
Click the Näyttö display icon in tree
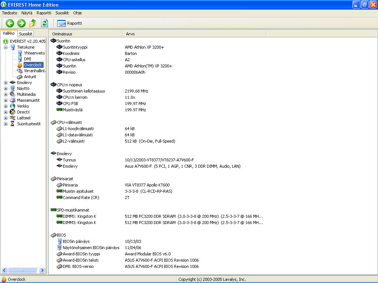pyautogui.click(x=13, y=88)
